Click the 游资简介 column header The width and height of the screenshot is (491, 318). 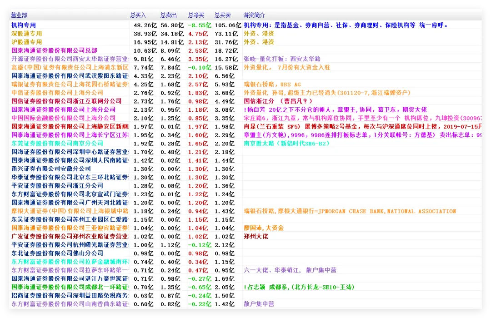coord(254,15)
